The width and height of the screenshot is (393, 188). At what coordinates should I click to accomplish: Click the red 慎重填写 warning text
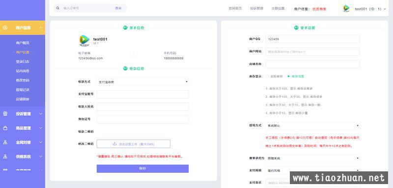(x=140, y=157)
